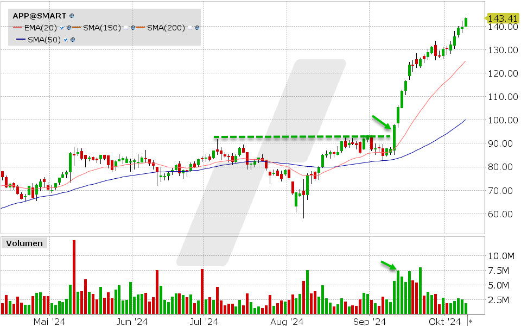521x326 pixels.
Task: Open settings icon next to APP@SMART
Action: (72, 16)
